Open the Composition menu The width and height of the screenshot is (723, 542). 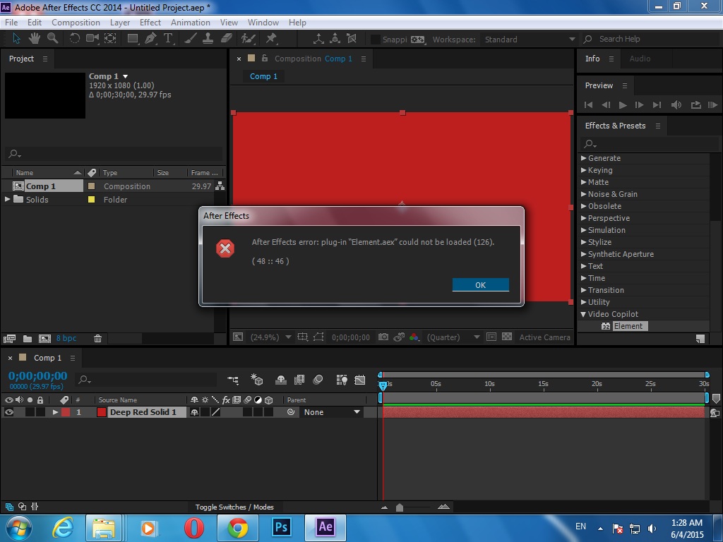[76, 22]
